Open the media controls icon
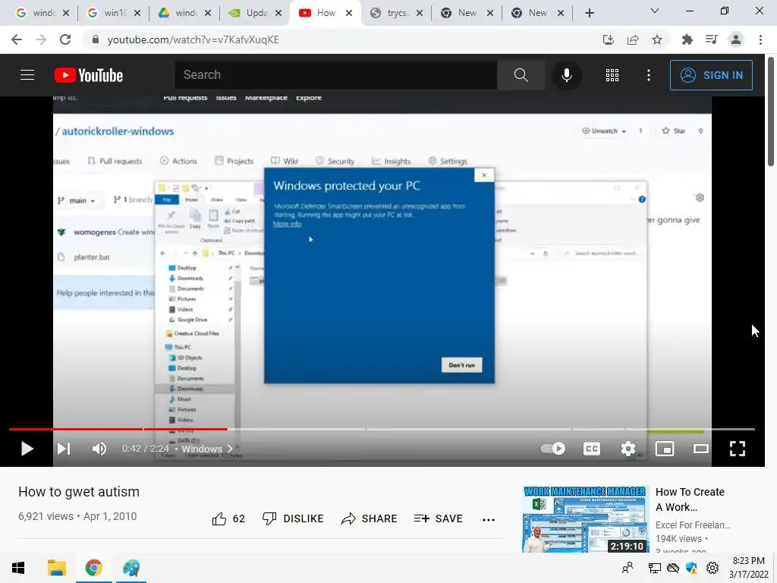 [x=712, y=39]
